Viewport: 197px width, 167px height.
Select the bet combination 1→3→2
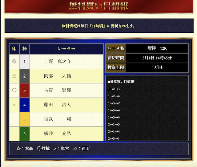pos(114,103)
